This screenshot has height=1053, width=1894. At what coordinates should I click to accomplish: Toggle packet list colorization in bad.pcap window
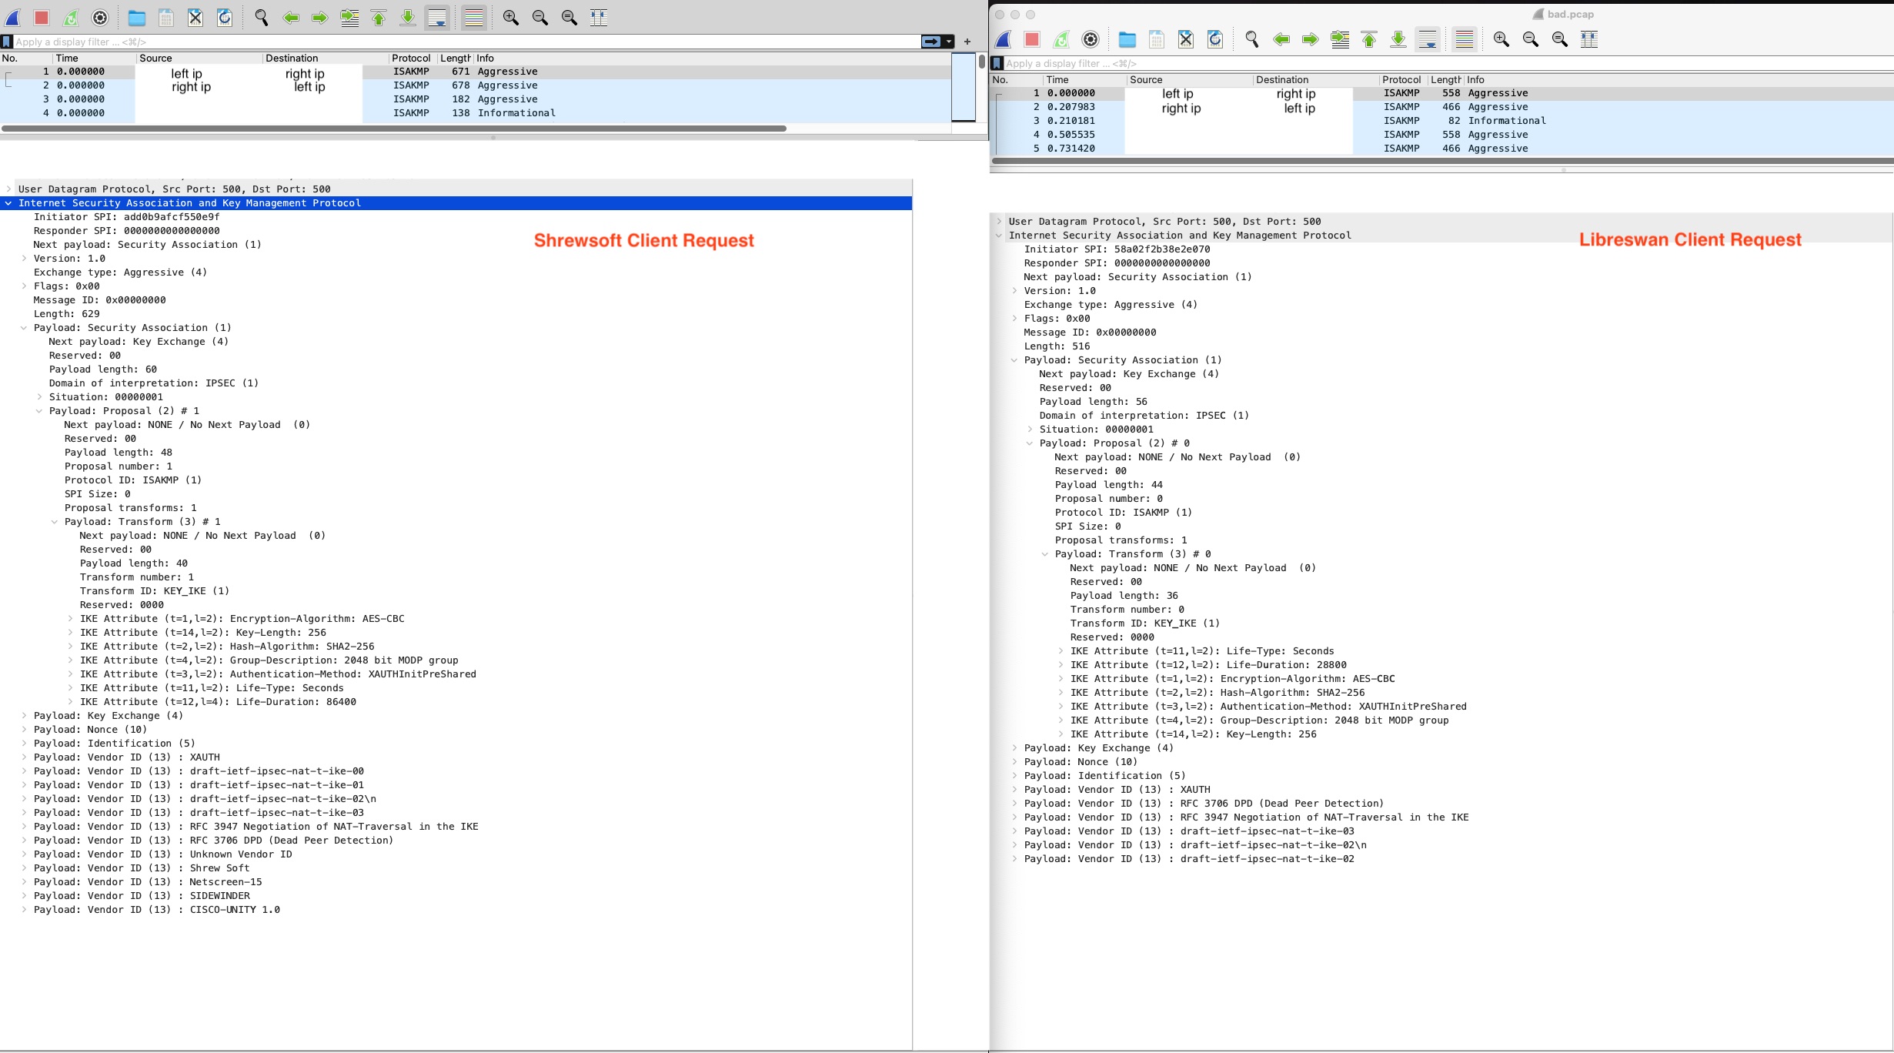(x=1463, y=39)
